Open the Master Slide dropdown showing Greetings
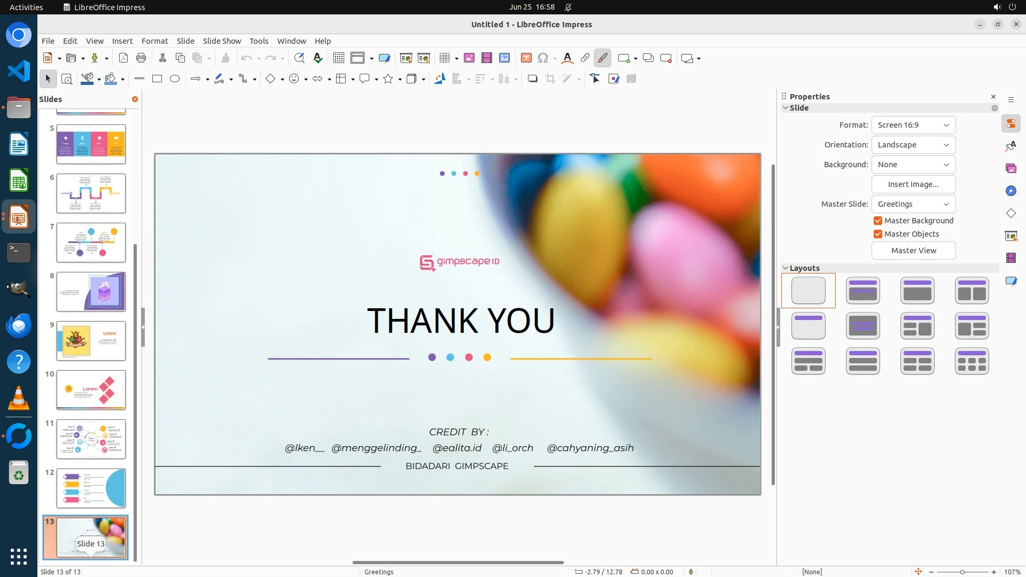This screenshot has height=577, width=1026. click(x=913, y=204)
